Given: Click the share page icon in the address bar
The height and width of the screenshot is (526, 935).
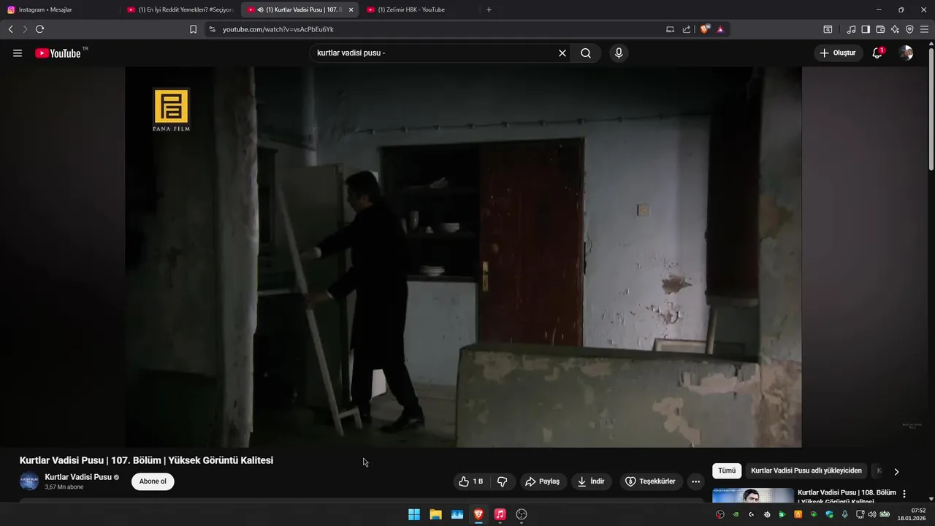Looking at the screenshot, I should pos(687,29).
